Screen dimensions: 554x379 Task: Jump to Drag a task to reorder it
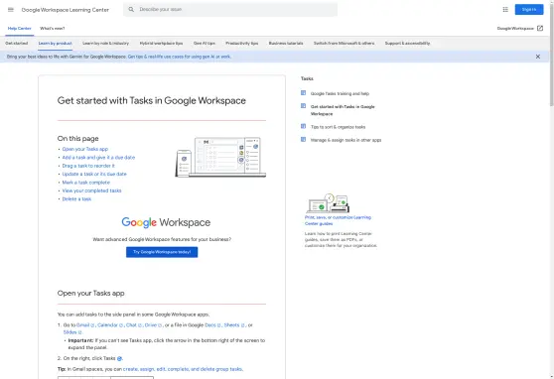coord(88,166)
